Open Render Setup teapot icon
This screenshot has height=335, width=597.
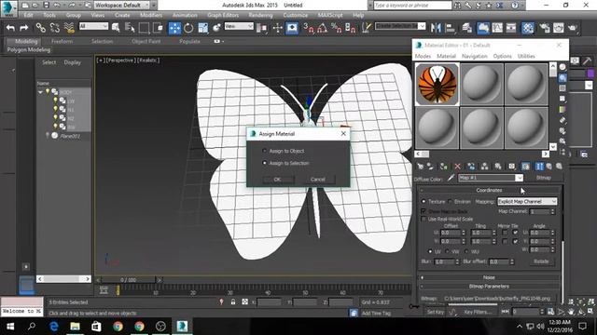click(x=545, y=28)
